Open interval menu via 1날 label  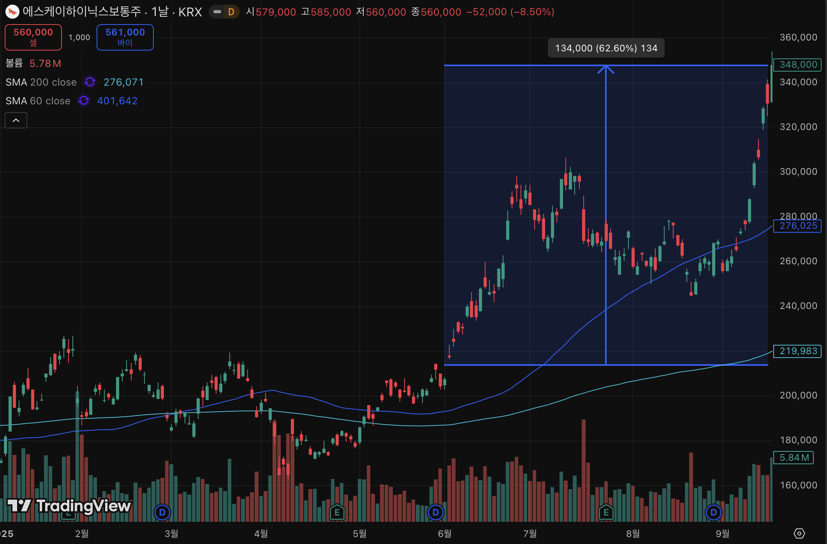click(160, 12)
